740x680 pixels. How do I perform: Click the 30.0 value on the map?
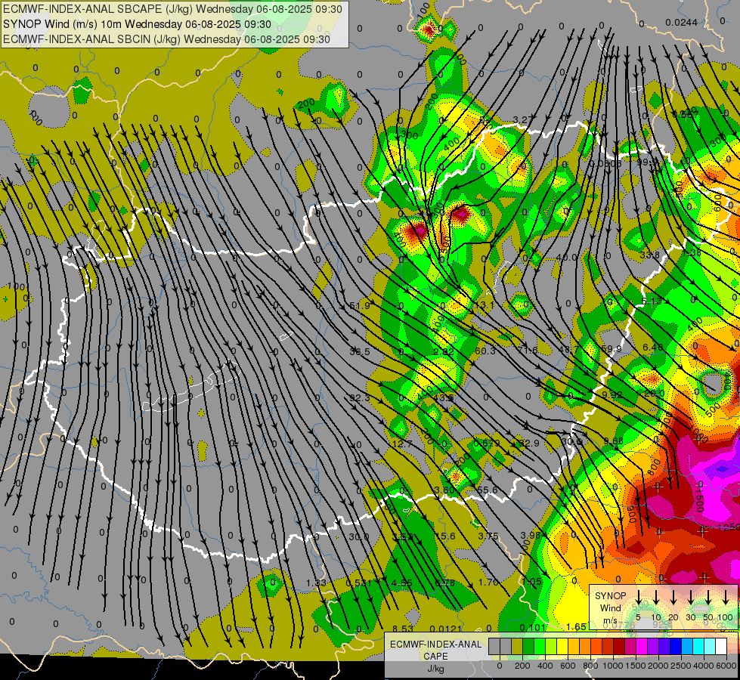tap(359, 536)
